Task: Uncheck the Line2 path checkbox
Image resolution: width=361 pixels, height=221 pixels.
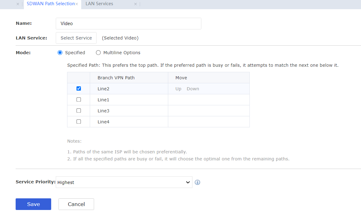Action: coord(79,88)
